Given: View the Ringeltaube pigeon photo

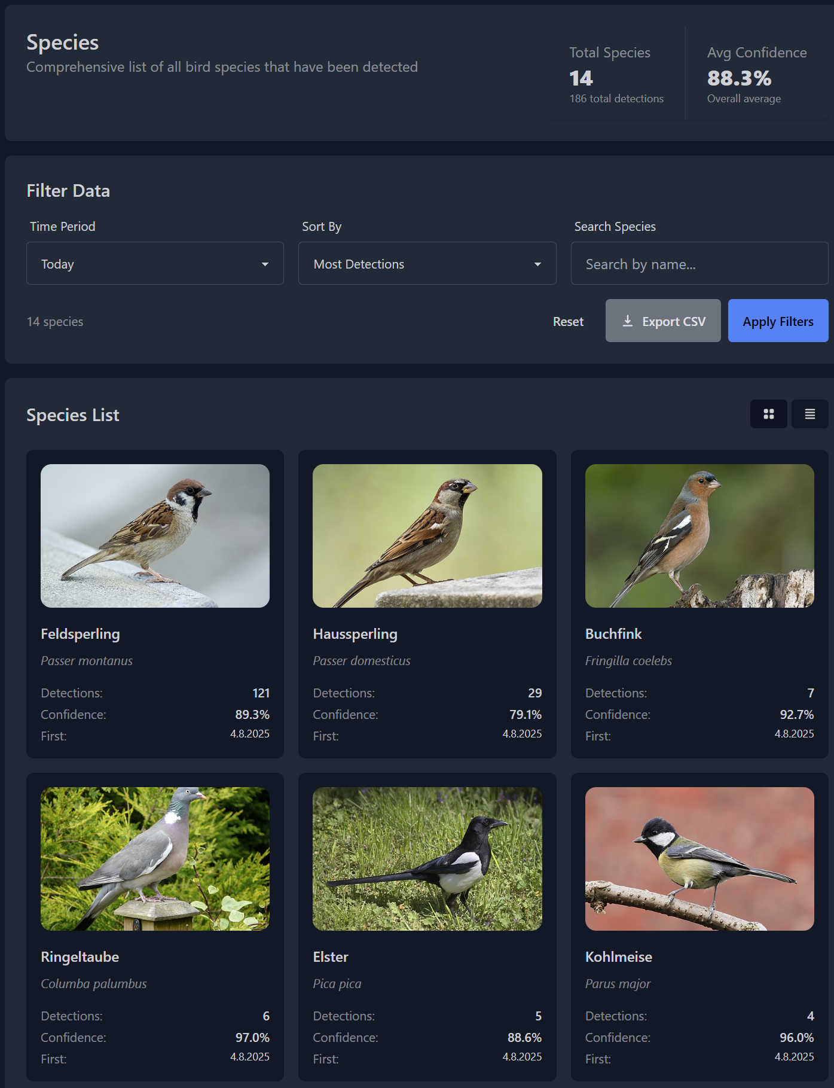Looking at the screenshot, I should click(155, 859).
